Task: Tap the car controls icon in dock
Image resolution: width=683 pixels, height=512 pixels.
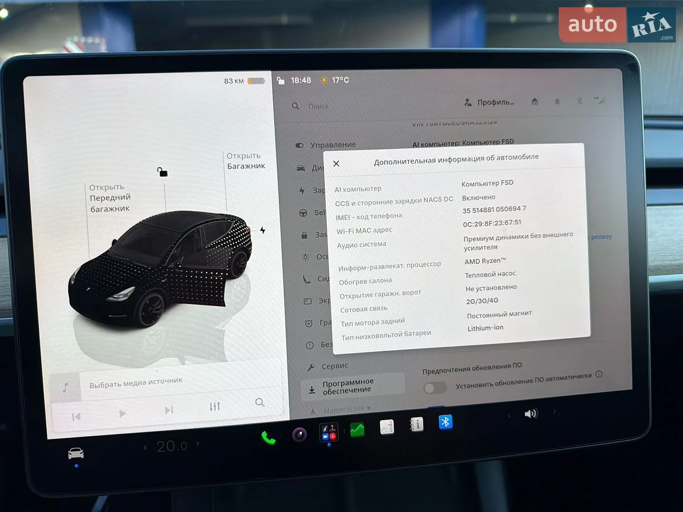Action: pos(76,454)
